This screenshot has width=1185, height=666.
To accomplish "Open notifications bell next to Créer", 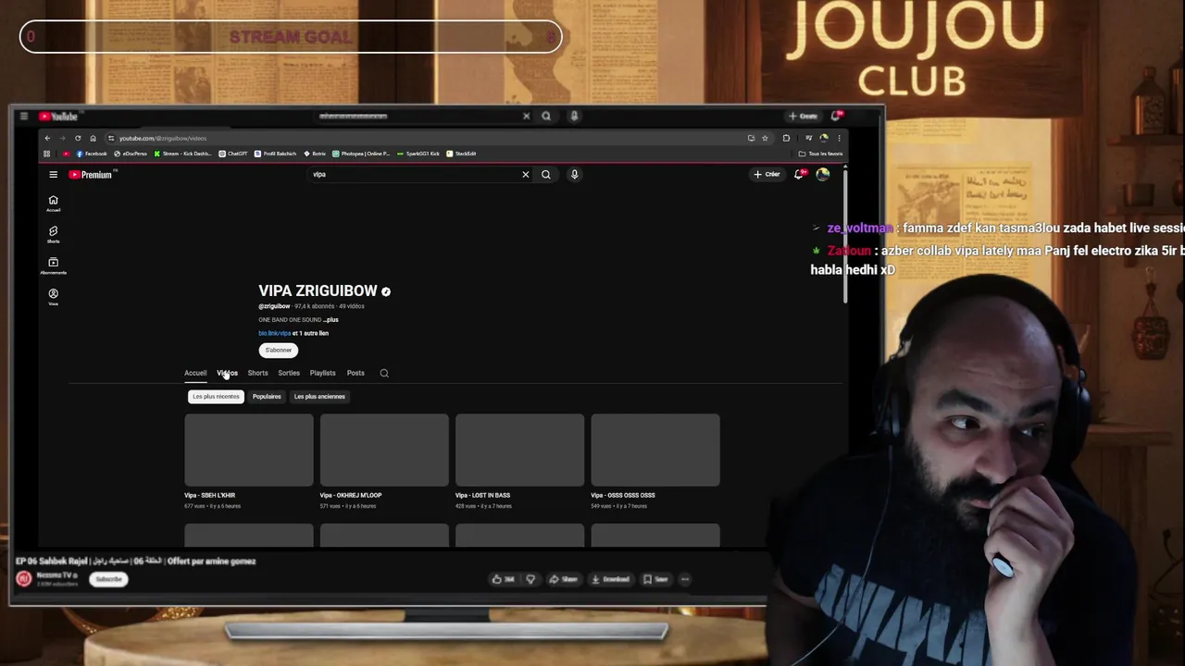I will (799, 174).
